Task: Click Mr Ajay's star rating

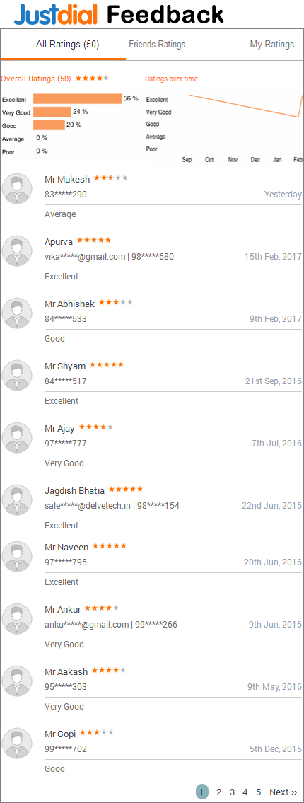Action: (96, 427)
